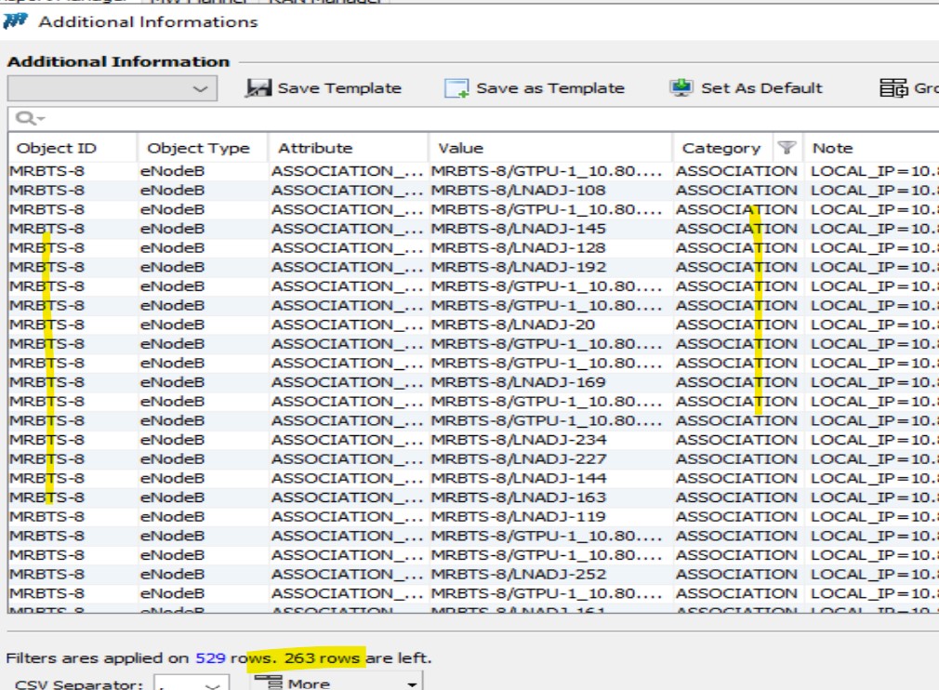
Task: Expand the More dropdown arrow
Action: (411, 684)
